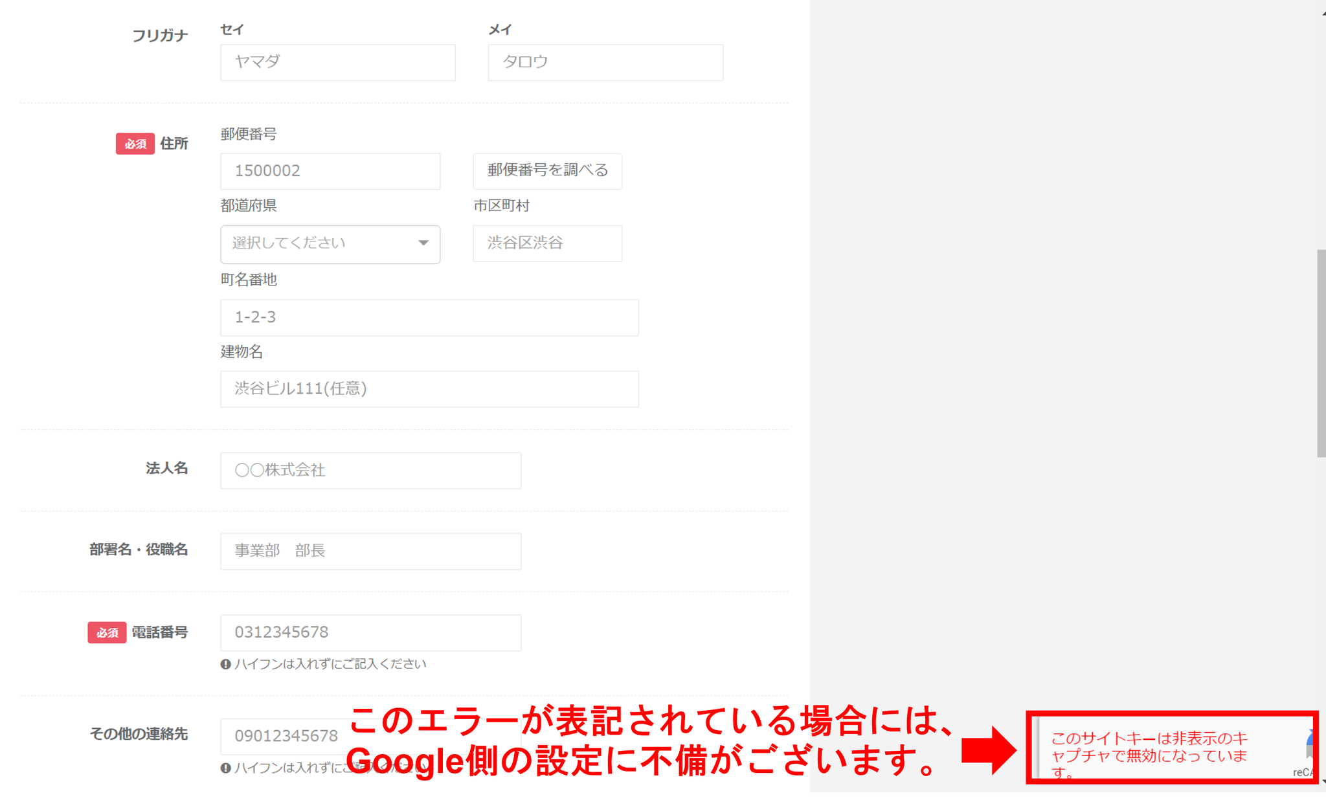1326x802 pixels.
Task: Click the dropdown arrow in prefecture select
Action: coord(423,243)
